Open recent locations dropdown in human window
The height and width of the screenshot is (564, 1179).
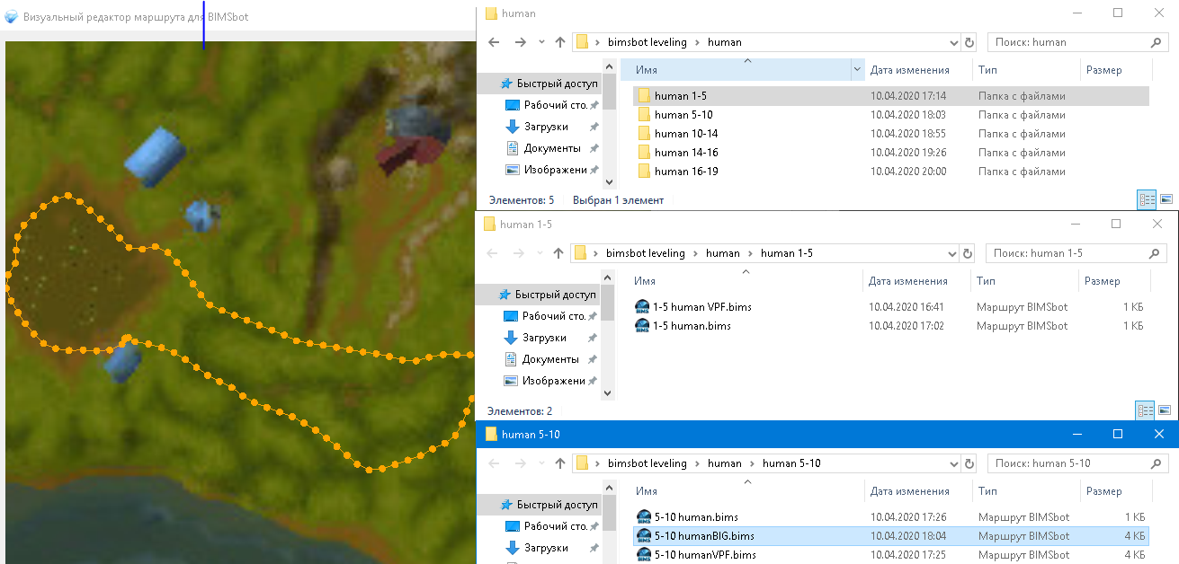pos(540,42)
